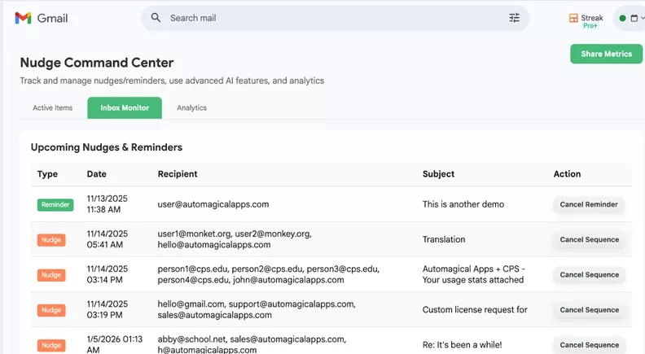The width and height of the screenshot is (645, 354).
Task: Click the Nudge badge for Translation row
Action: [x=50, y=240]
